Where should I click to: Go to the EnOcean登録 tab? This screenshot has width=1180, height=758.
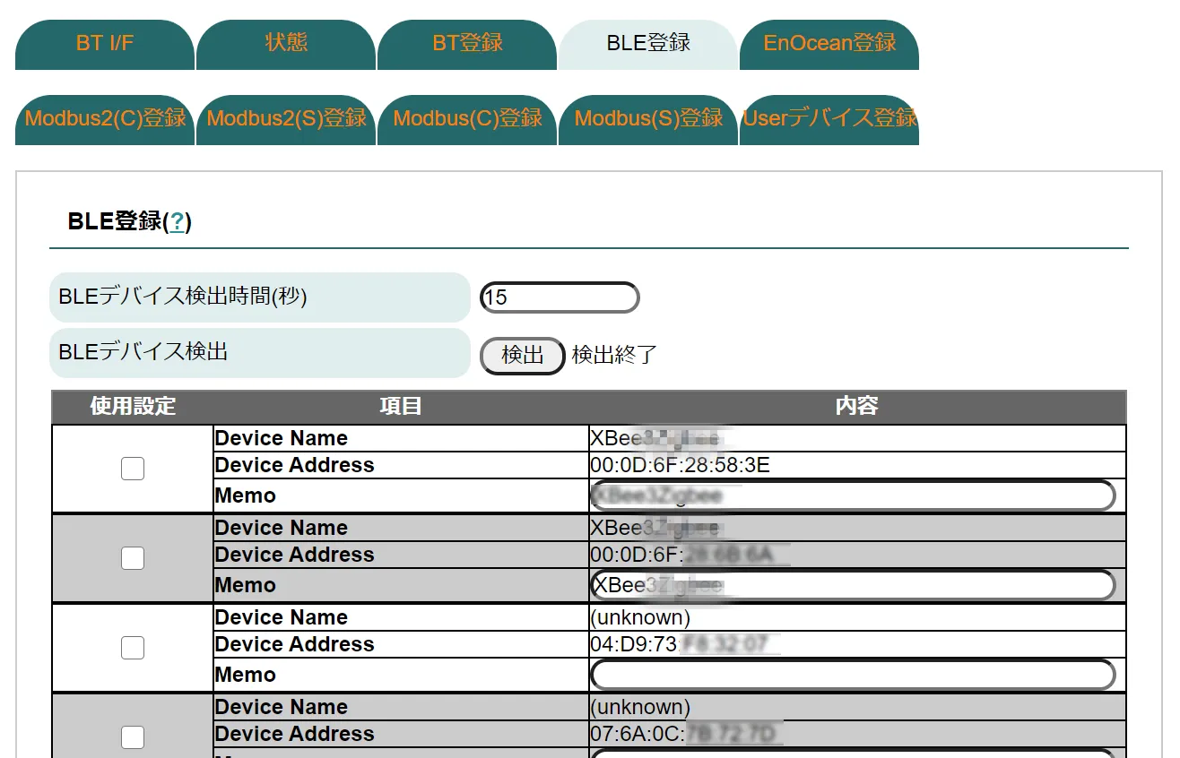click(x=829, y=44)
